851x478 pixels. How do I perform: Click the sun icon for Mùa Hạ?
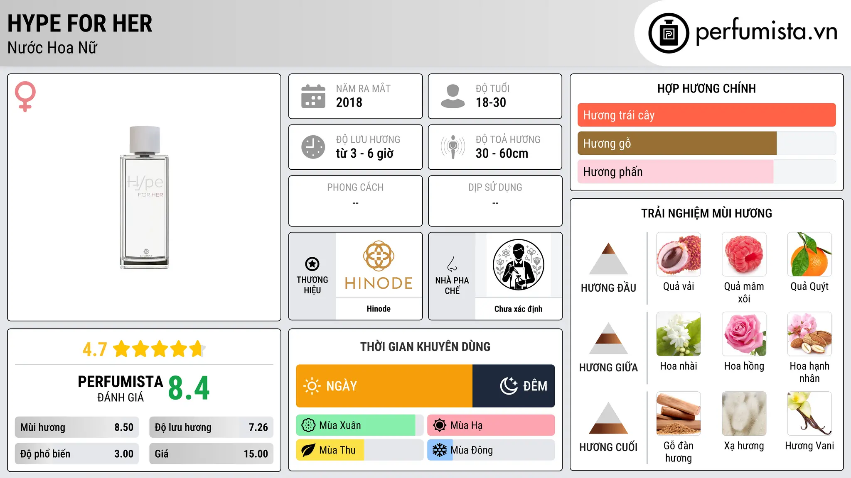tap(440, 425)
